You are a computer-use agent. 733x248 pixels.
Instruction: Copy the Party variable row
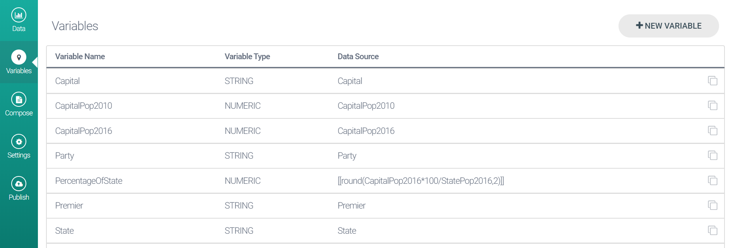coord(712,156)
